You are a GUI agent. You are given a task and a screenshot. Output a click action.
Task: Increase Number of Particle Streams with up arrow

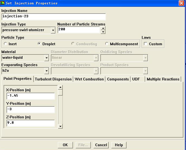click(103, 28)
